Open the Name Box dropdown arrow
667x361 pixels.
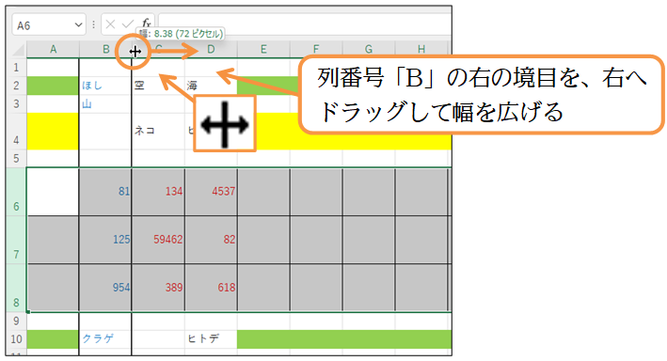coord(78,25)
